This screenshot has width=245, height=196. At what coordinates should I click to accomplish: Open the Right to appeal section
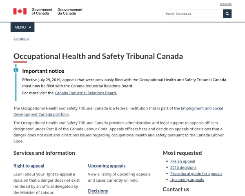click(x=29, y=166)
